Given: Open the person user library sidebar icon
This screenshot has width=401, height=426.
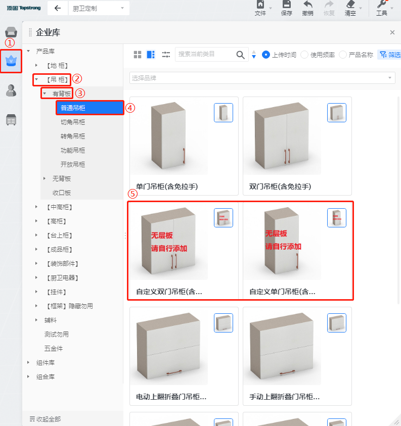Looking at the screenshot, I should (11, 90).
